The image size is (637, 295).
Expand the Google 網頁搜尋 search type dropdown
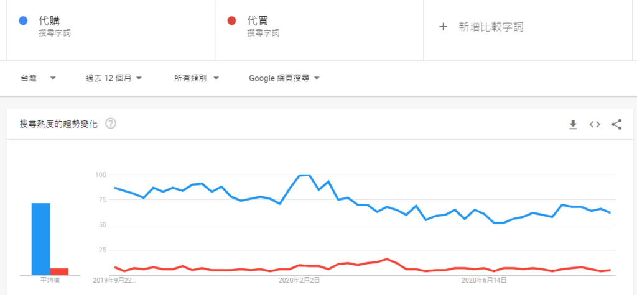[284, 78]
